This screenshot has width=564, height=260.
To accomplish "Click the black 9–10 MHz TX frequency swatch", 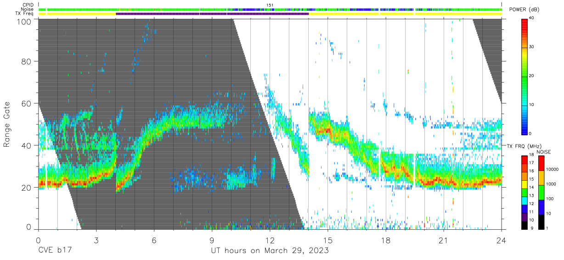I will [525, 225].
